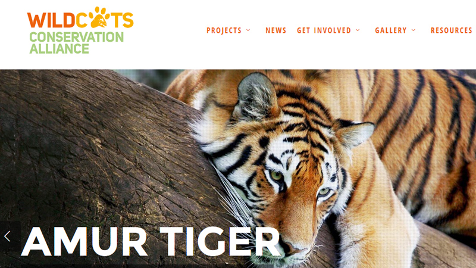Image resolution: width=476 pixels, height=268 pixels.
Task: Open the Resources menu item
Action: pyautogui.click(x=452, y=30)
